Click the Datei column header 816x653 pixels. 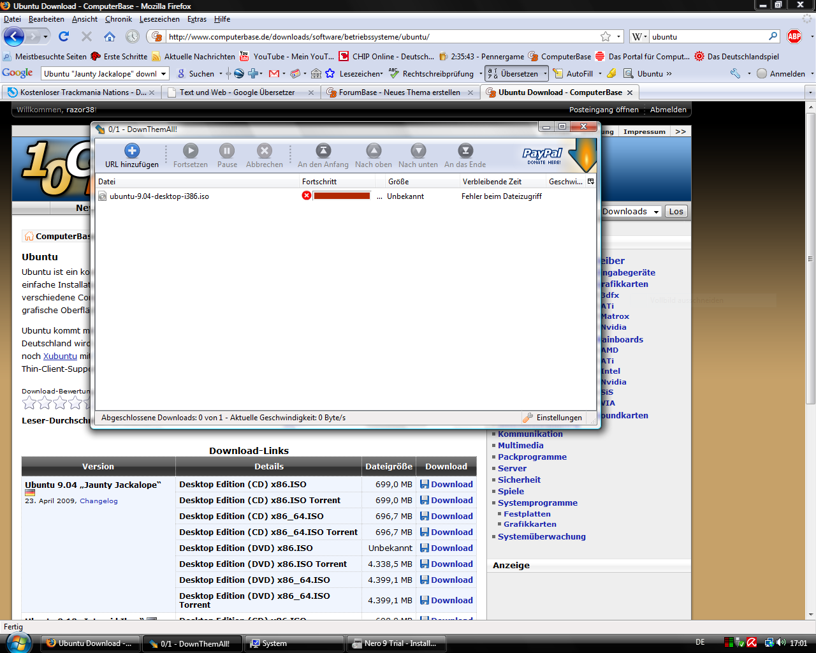pos(198,182)
